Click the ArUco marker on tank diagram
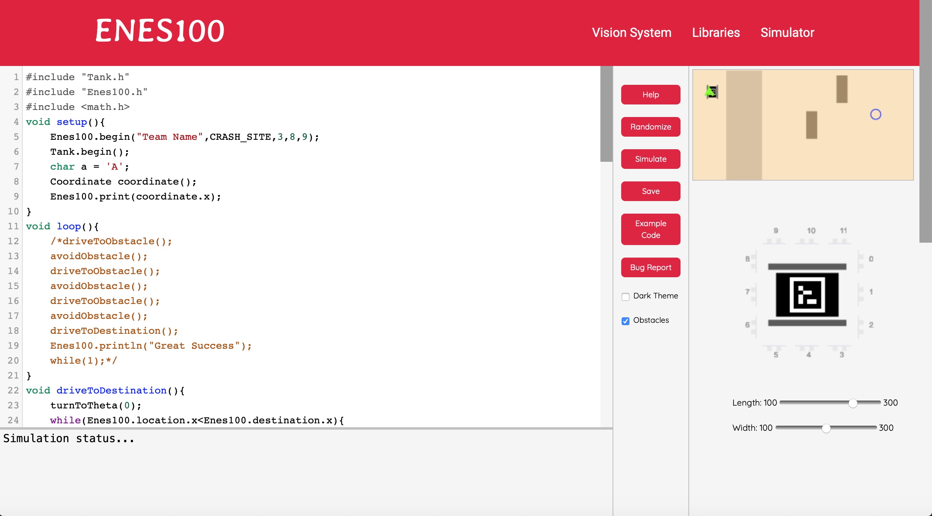932x516 pixels. (807, 295)
